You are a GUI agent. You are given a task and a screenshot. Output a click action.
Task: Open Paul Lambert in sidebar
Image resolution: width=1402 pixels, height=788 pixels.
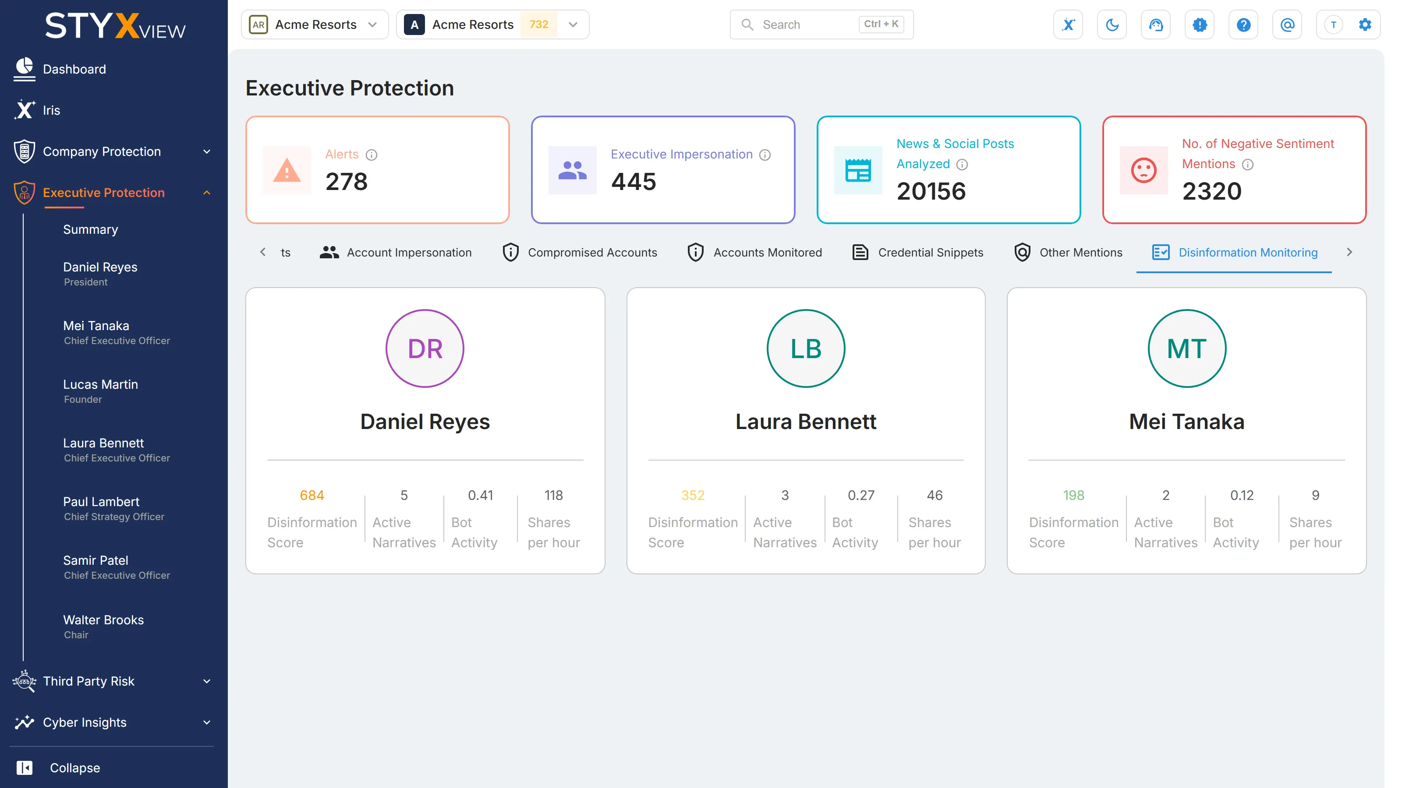(x=114, y=508)
